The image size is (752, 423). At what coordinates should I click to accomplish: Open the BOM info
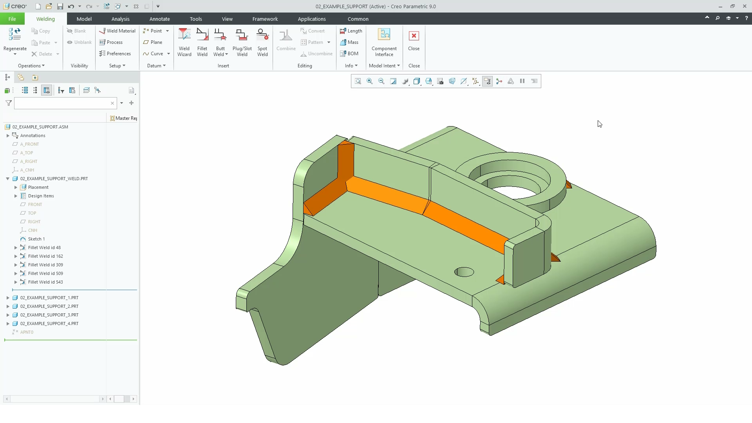coord(349,54)
